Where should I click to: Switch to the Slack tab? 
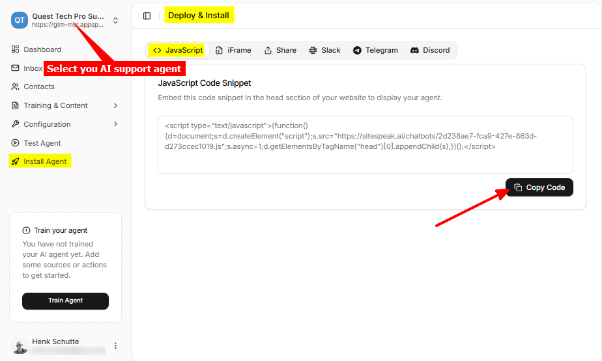[x=324, y=50]
